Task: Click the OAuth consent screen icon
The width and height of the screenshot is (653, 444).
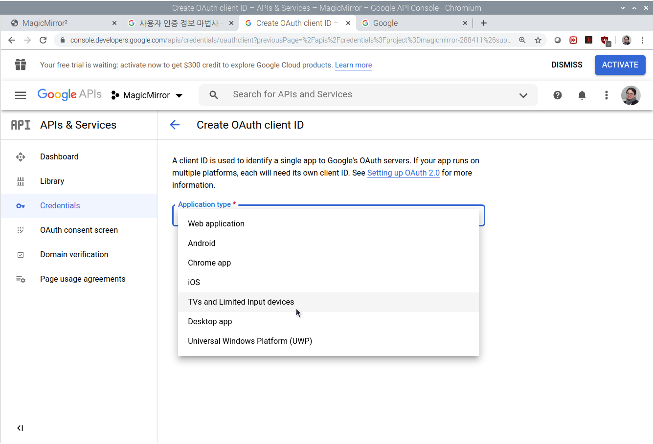Action: point(21,230)
